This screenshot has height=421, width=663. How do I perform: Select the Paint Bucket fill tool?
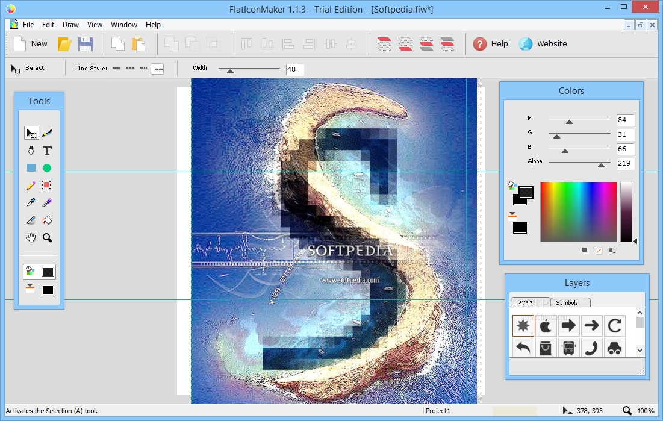(x=47, y=220)
